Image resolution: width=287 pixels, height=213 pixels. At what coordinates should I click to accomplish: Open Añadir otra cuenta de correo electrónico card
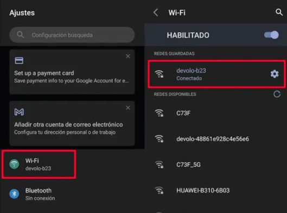[72, 123]
